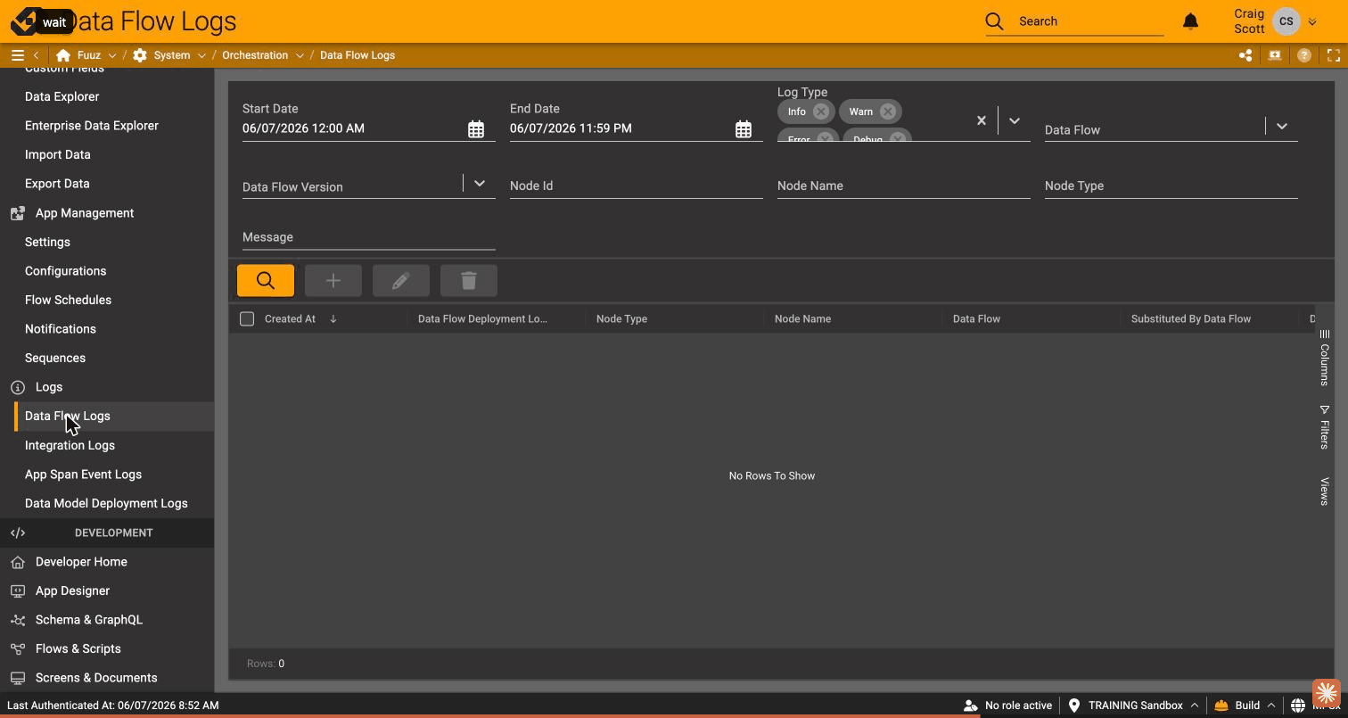Viewport: 1348px width, 718px height.
Task: Run the search with orange magnifier button
Action: click(x=266, y=281)
